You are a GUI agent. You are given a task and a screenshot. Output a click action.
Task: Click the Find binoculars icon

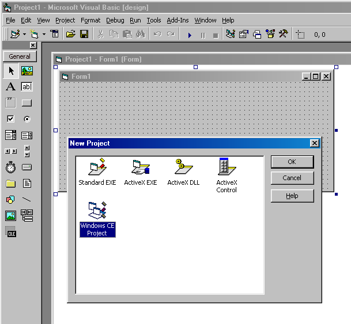click(x=141, y=34)
